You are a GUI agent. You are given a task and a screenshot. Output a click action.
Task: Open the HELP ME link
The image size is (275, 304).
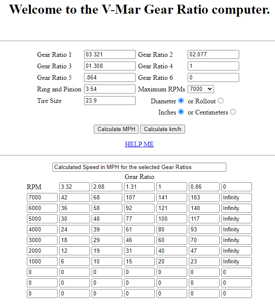tap(139, 144)
